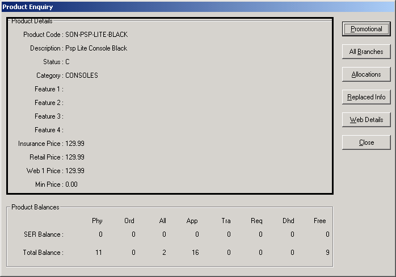
Task: Open the All Branches view
Action: (366, 52)
